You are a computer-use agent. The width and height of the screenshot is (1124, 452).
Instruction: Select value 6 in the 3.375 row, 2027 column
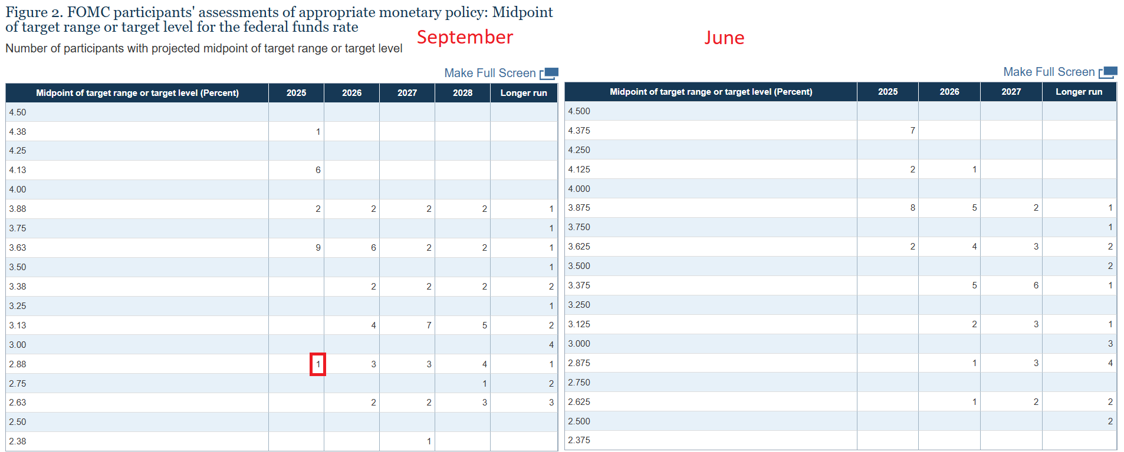pyautogui.click(x=1036, y=285)
